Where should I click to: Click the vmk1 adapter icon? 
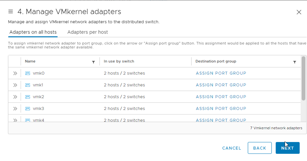click(x=28, y=85)
